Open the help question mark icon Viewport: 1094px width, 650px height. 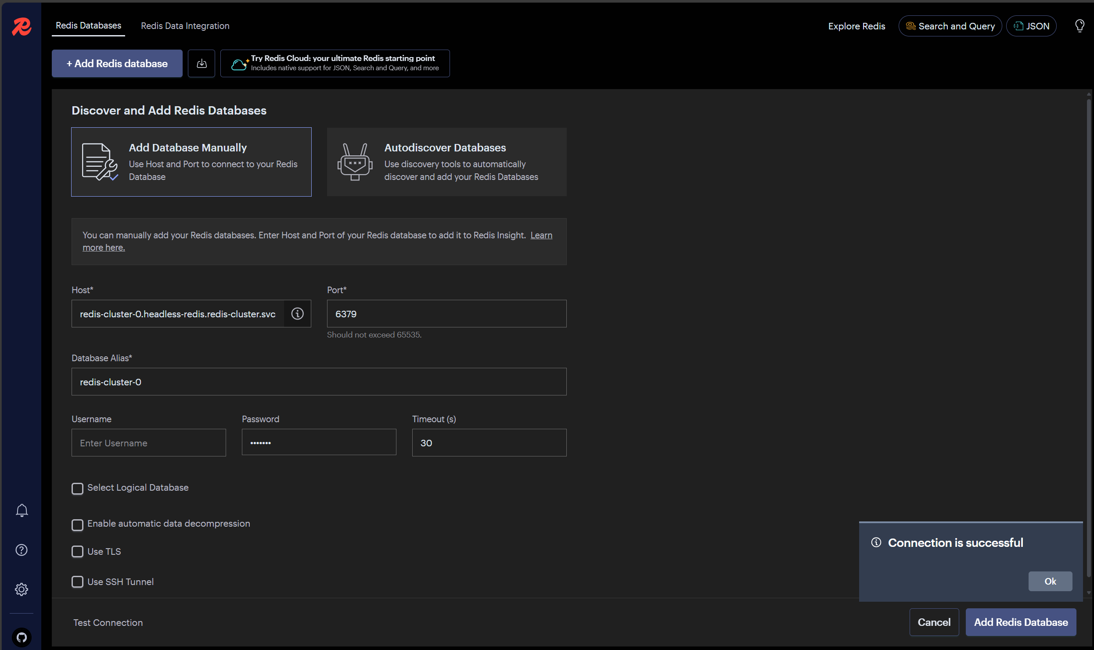[22, 550]
